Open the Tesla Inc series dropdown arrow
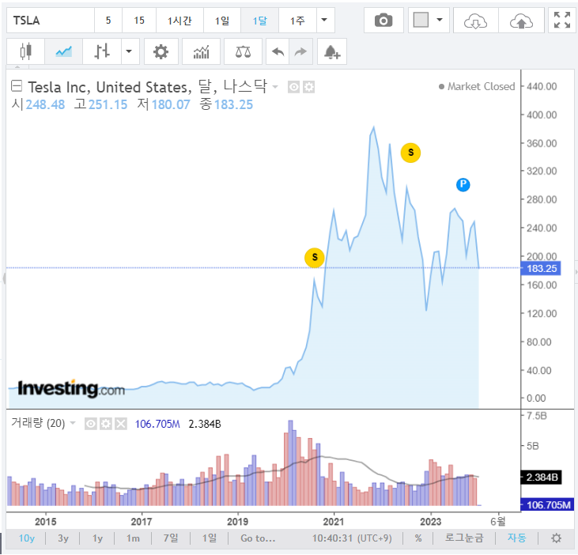 tap(275, 87)
